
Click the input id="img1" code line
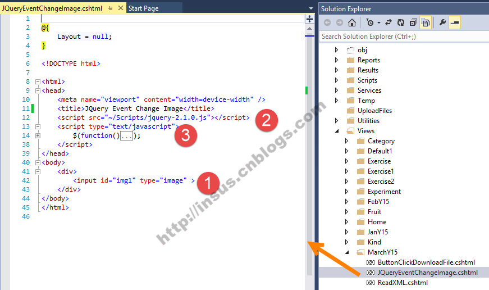pos(134,181)
